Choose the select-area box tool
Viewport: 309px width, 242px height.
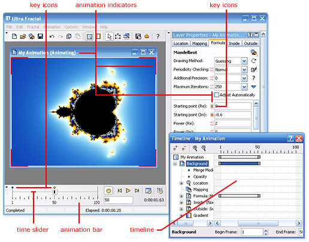(117, 36)
